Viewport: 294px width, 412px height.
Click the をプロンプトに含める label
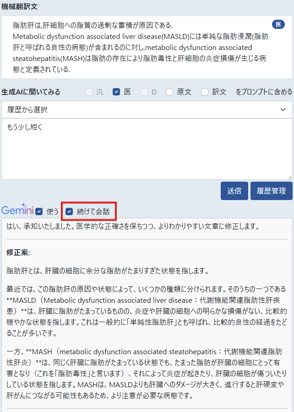pos(264,92)
